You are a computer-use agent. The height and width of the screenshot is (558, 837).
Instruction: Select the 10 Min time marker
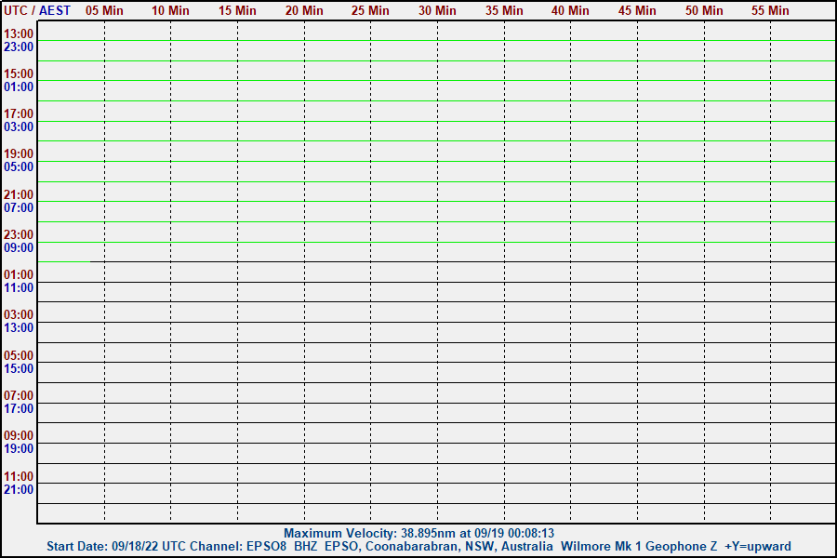pyautogui.click(x=170, y=10)
